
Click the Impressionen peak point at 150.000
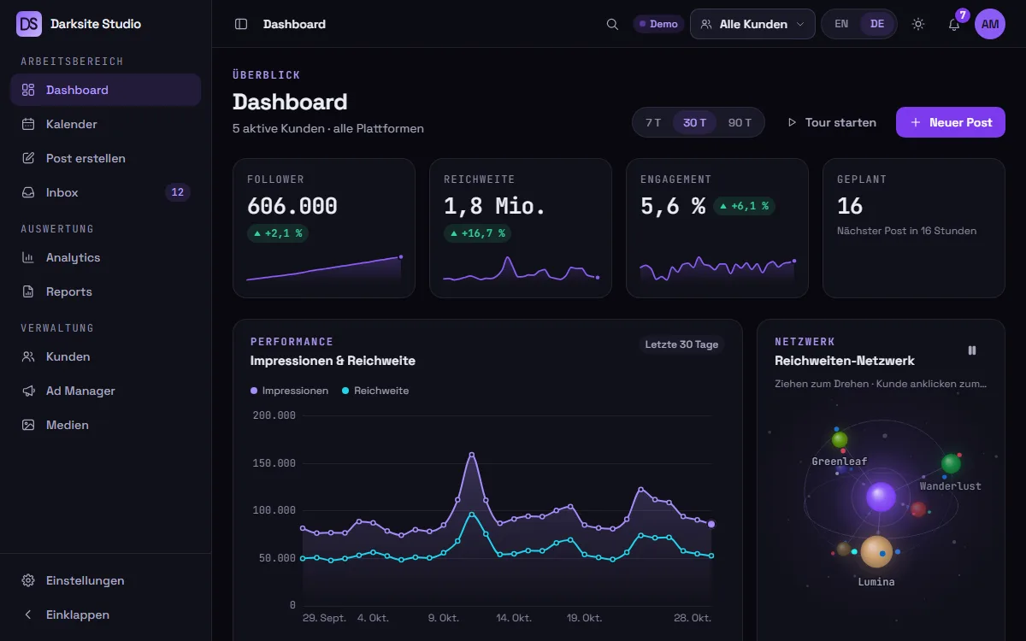(472, 455)
